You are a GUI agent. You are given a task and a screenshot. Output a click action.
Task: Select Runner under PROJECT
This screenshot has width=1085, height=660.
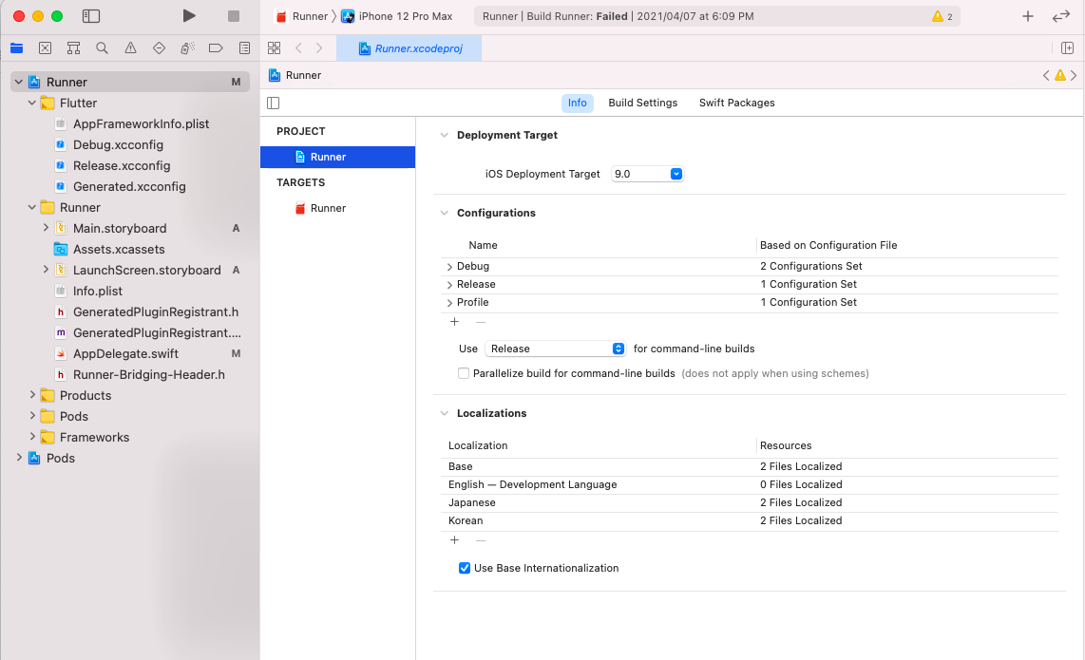click(337, 157)
